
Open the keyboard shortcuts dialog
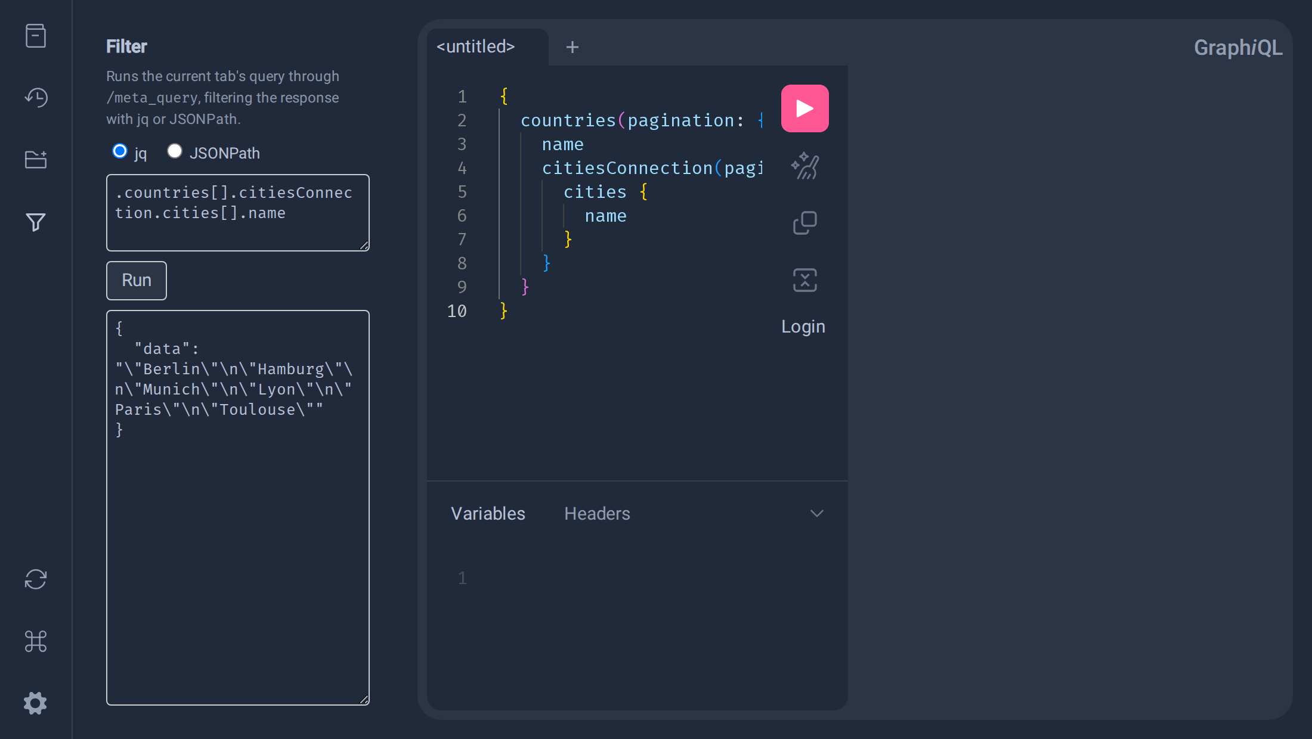[x=36, y=641]
